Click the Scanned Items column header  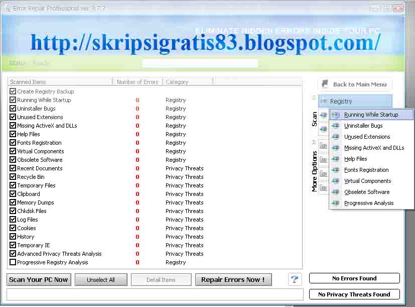pos(60,82)
